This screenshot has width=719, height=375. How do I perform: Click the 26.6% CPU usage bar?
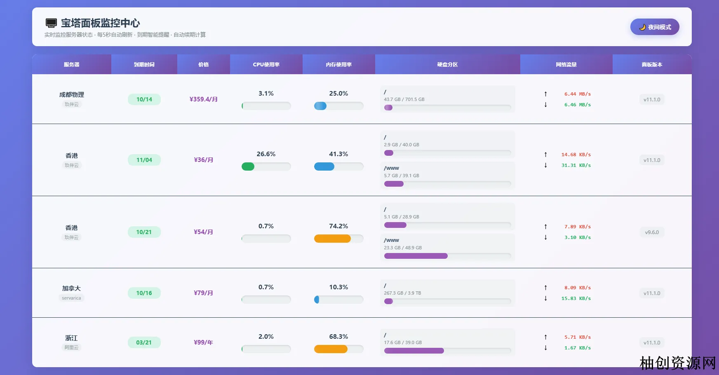(x=266, y=166)
